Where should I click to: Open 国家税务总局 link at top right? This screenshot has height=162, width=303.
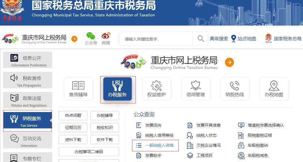click(283, 38)
